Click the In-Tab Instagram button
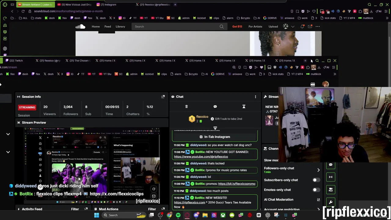This screenshot has width=391, height=220. tap(215, 137)
